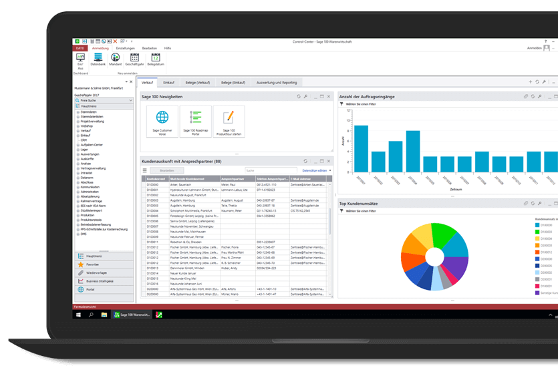Expand the Projektverwaltung tree node

[78, 122]
